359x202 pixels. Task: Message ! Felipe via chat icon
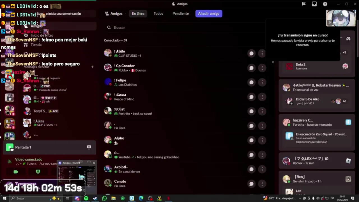click(x=251, y=82)
